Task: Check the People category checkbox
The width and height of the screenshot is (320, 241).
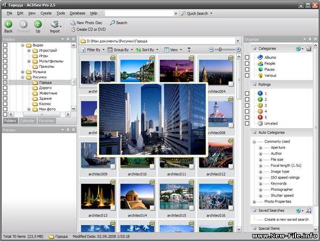Action: point(247,63)
